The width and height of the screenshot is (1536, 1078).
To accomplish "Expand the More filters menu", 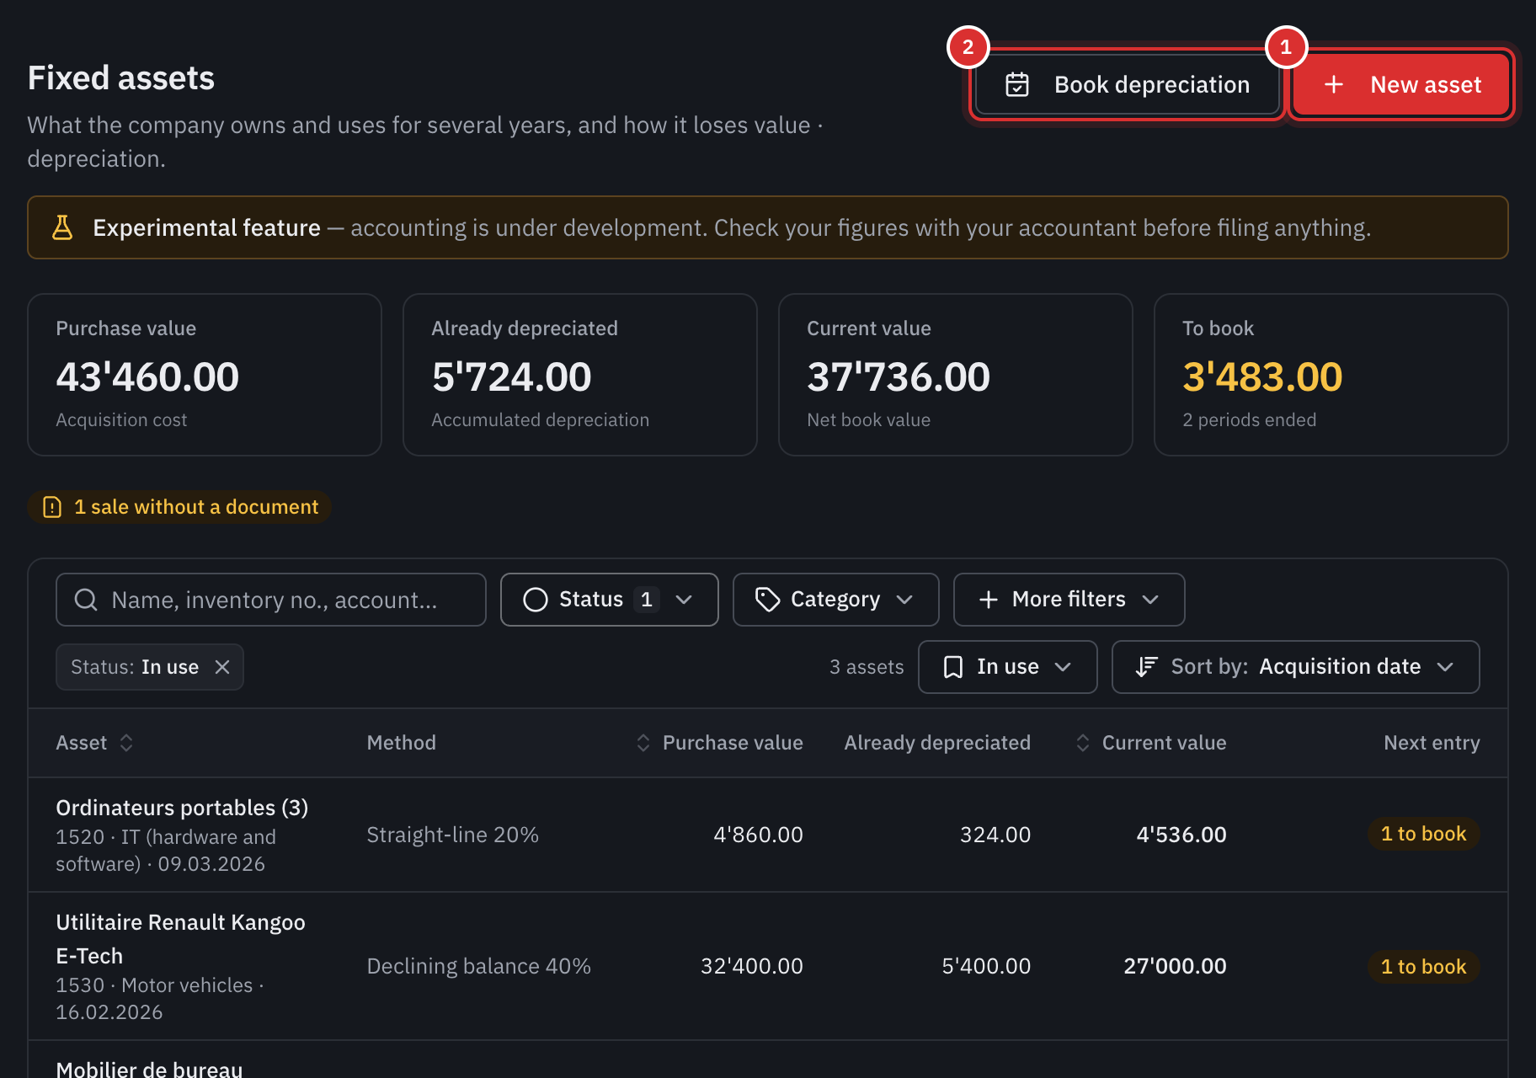I will (1069, 600).
